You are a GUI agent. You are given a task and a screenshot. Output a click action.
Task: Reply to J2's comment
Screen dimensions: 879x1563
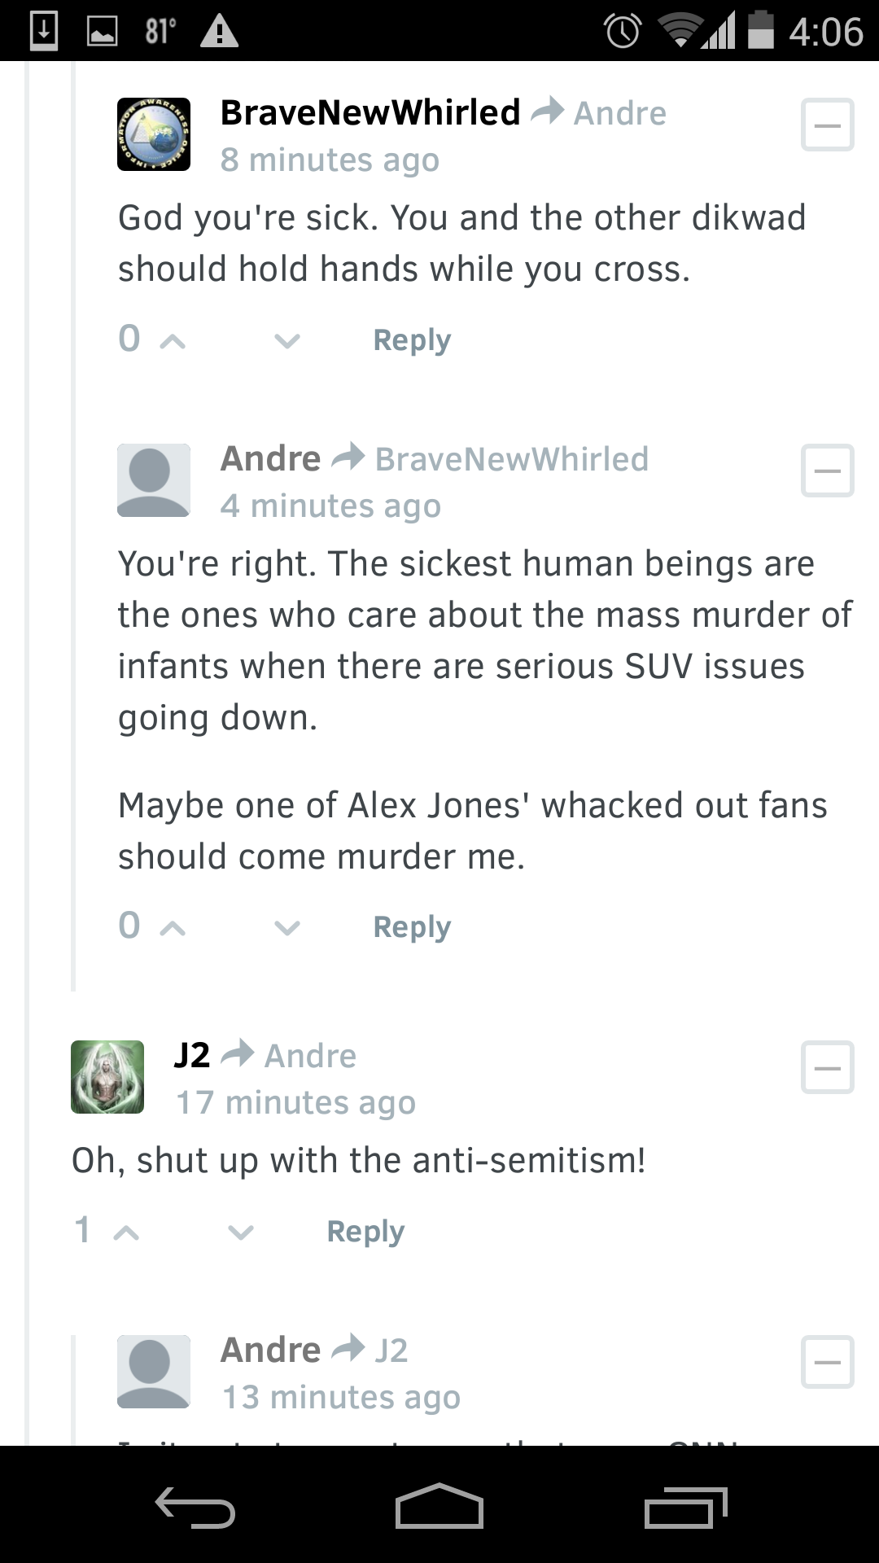(365, 1232)
